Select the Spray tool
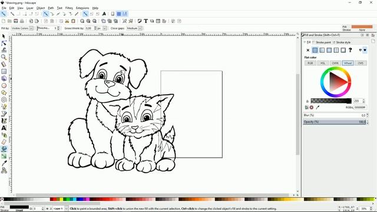The width and height of the screenshot is (377, 212). (x=4, y=135)
